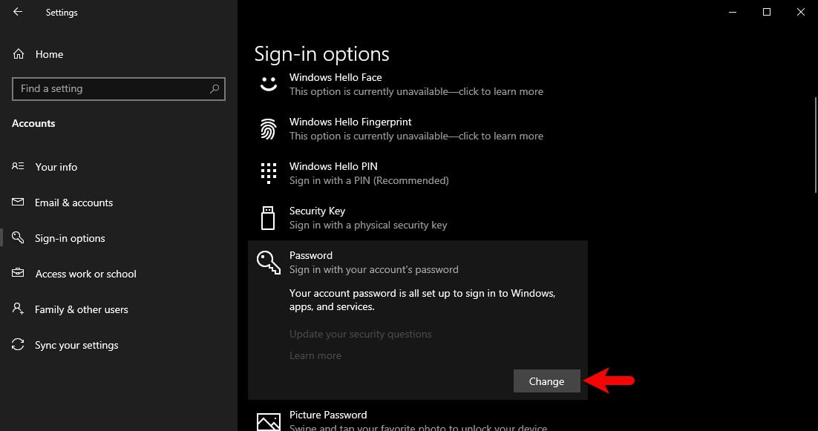Open Sync your settings page

(76, 345)
